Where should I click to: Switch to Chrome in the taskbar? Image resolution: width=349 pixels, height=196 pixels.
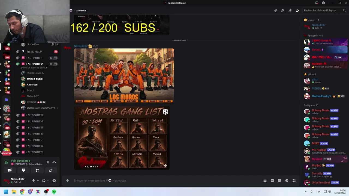coord(22,192)
